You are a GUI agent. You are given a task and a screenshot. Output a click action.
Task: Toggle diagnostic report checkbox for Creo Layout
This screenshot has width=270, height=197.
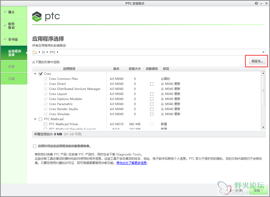point(152,94)
